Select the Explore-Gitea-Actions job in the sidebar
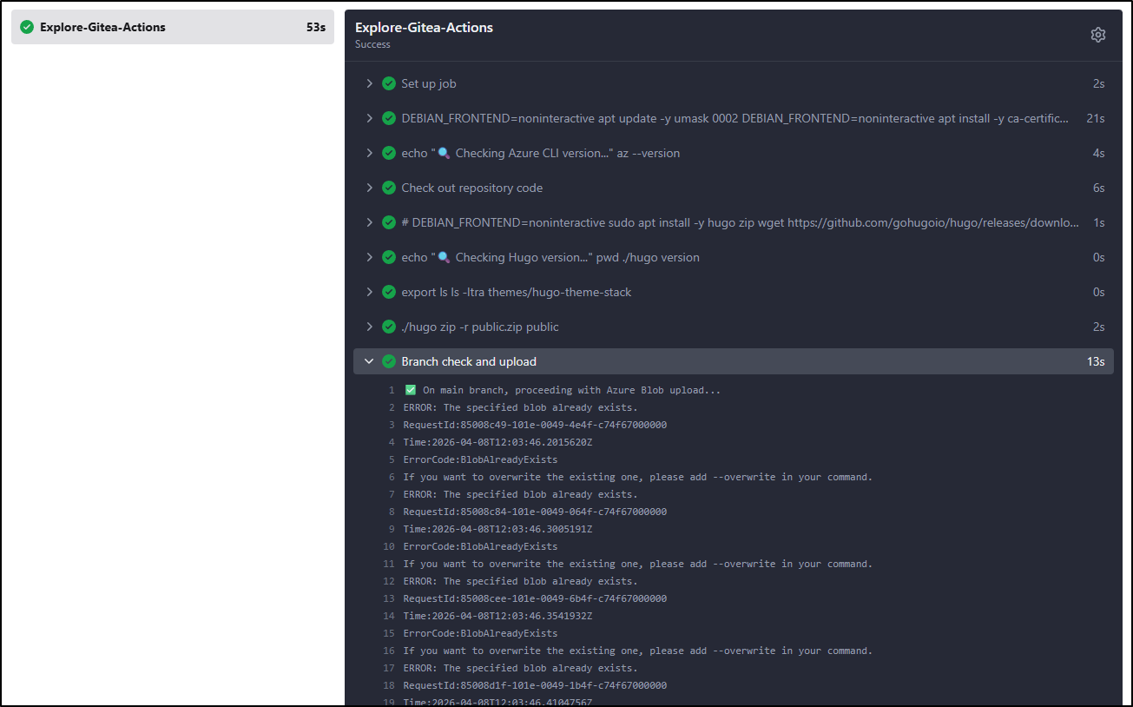The height and width of the screenshot is (707, 1133). coord(172,27)
